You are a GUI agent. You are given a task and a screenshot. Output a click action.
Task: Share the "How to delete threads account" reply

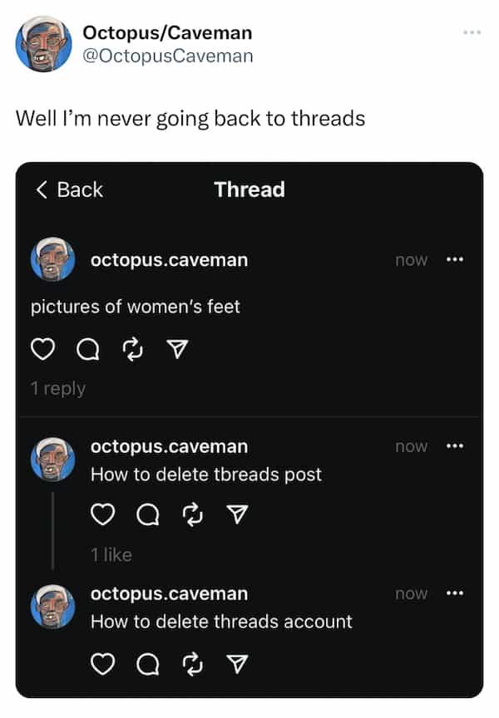(x=237, y=663)
